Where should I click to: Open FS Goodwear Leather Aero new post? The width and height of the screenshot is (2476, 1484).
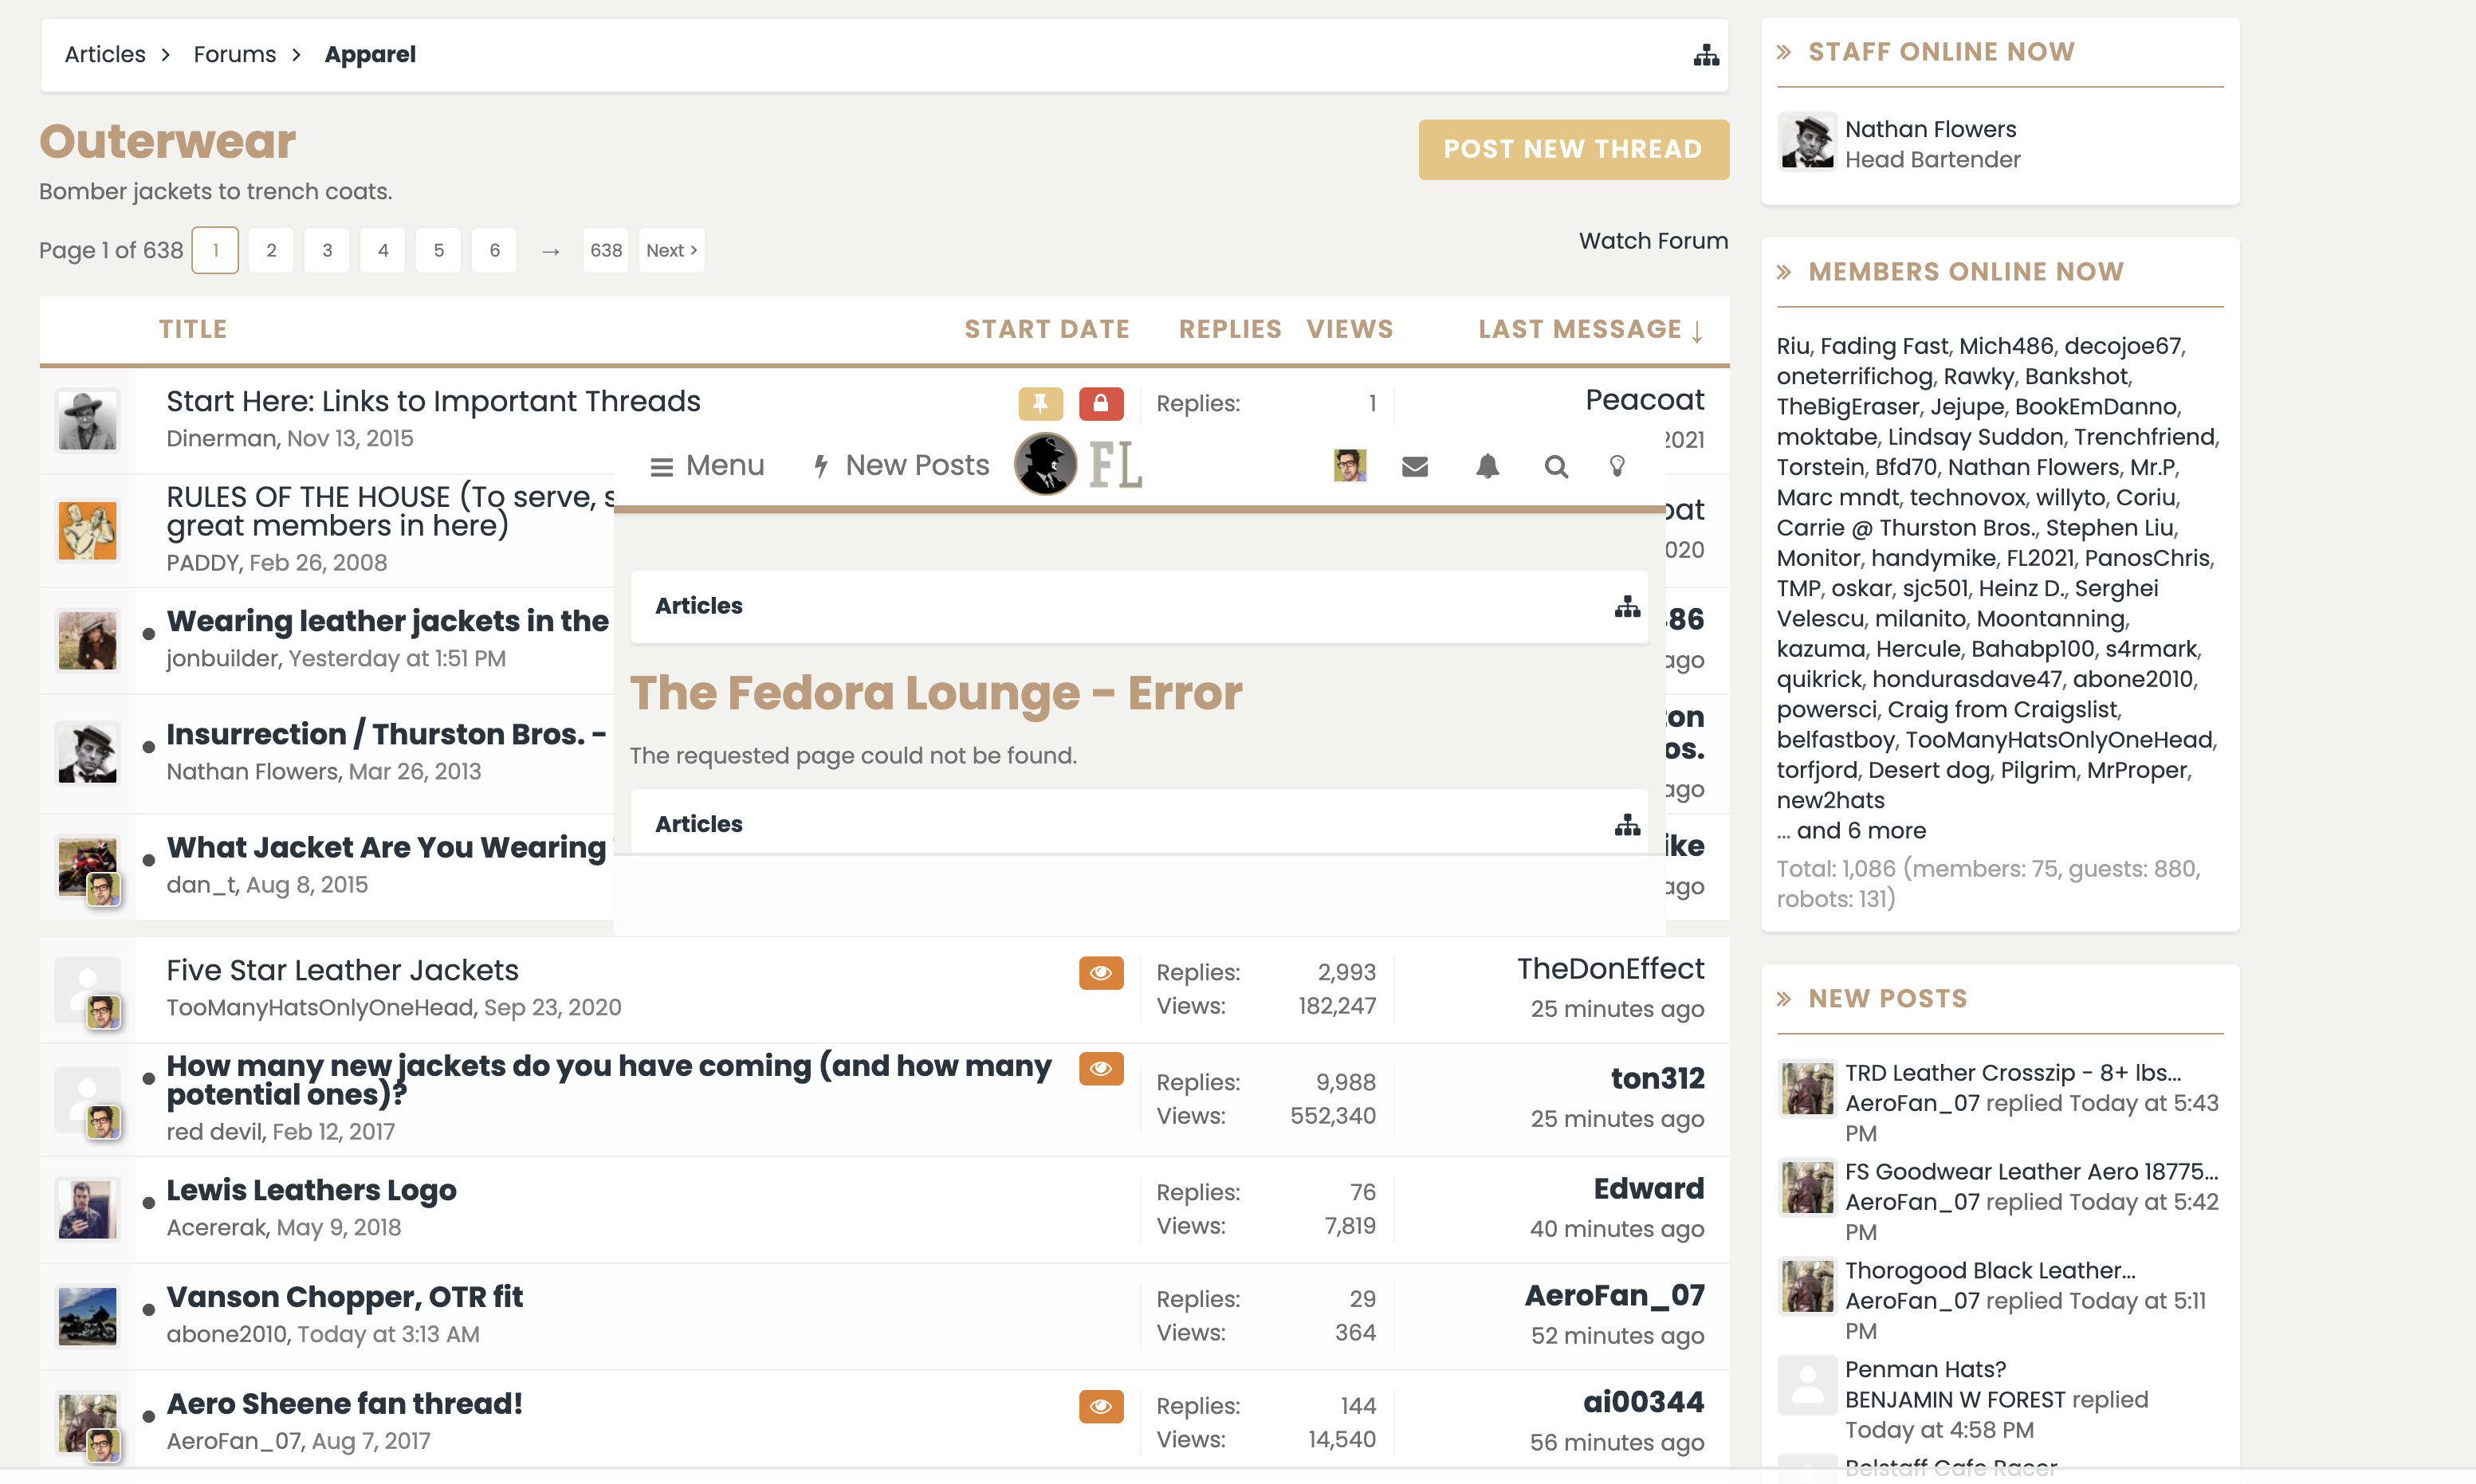[2031, 1172]
